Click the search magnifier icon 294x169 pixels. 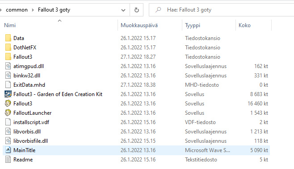[x=158, y=9]
